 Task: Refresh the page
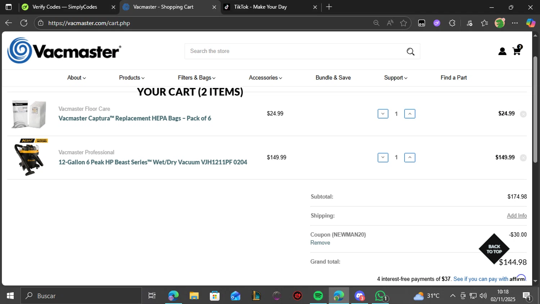[24, 23]
